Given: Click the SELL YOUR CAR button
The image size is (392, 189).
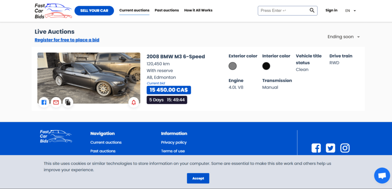Looking at the screenshot, I should click(x=94, y=11).
